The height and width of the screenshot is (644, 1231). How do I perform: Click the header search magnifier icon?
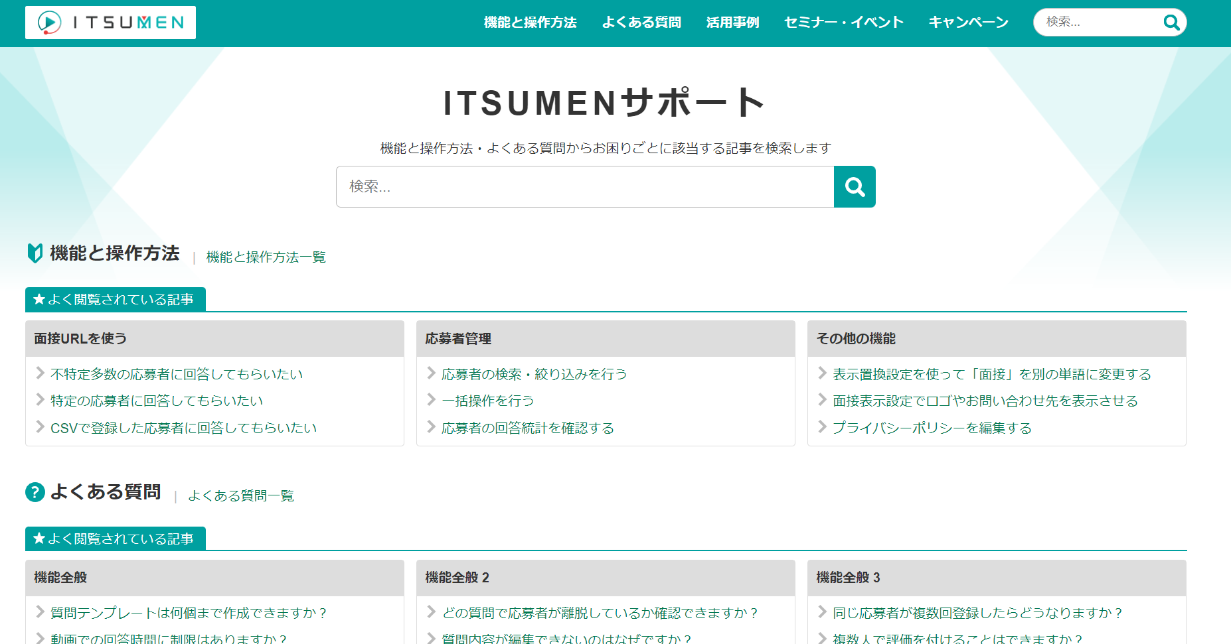point(1172,23)
